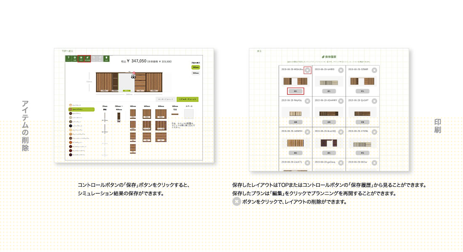Select the green highlighted depth option

click(195, 67)
